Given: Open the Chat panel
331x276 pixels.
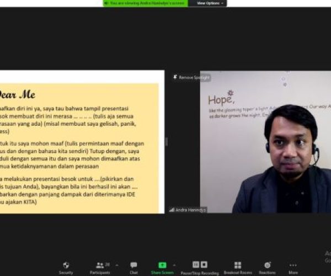Looking at the screenshot, I should click(134, 265).
